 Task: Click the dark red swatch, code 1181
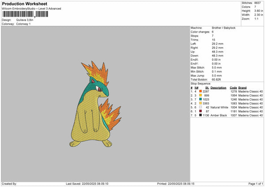coord(201,111)
